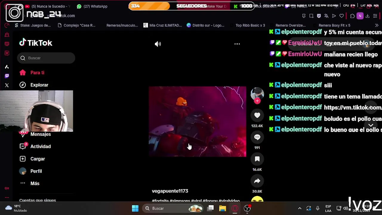Image resolution: width=382 pixels, height=215 pixels.
Task: Open the Cargar upload page
Action: (x=32, y=159)
